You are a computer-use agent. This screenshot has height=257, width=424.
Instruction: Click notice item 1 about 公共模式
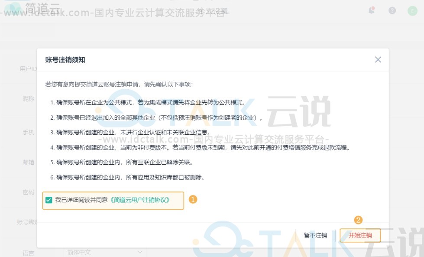click(x=148, y=103)
